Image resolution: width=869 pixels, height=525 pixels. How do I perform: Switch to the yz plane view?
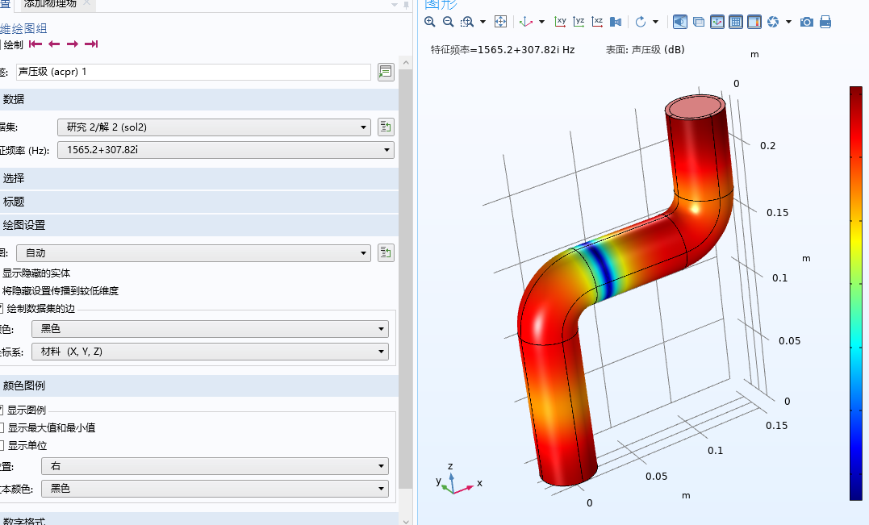pyautogui.click(x=579, y=22)
